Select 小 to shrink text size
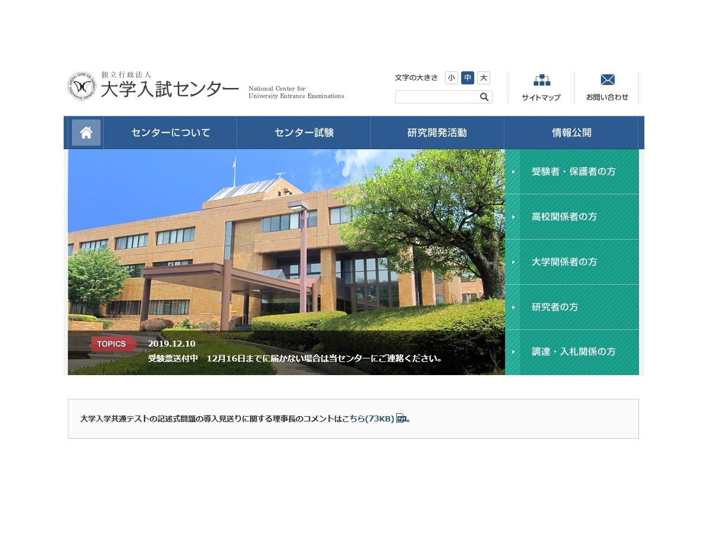Screen dimensions: 714x535 pos(452,78)
